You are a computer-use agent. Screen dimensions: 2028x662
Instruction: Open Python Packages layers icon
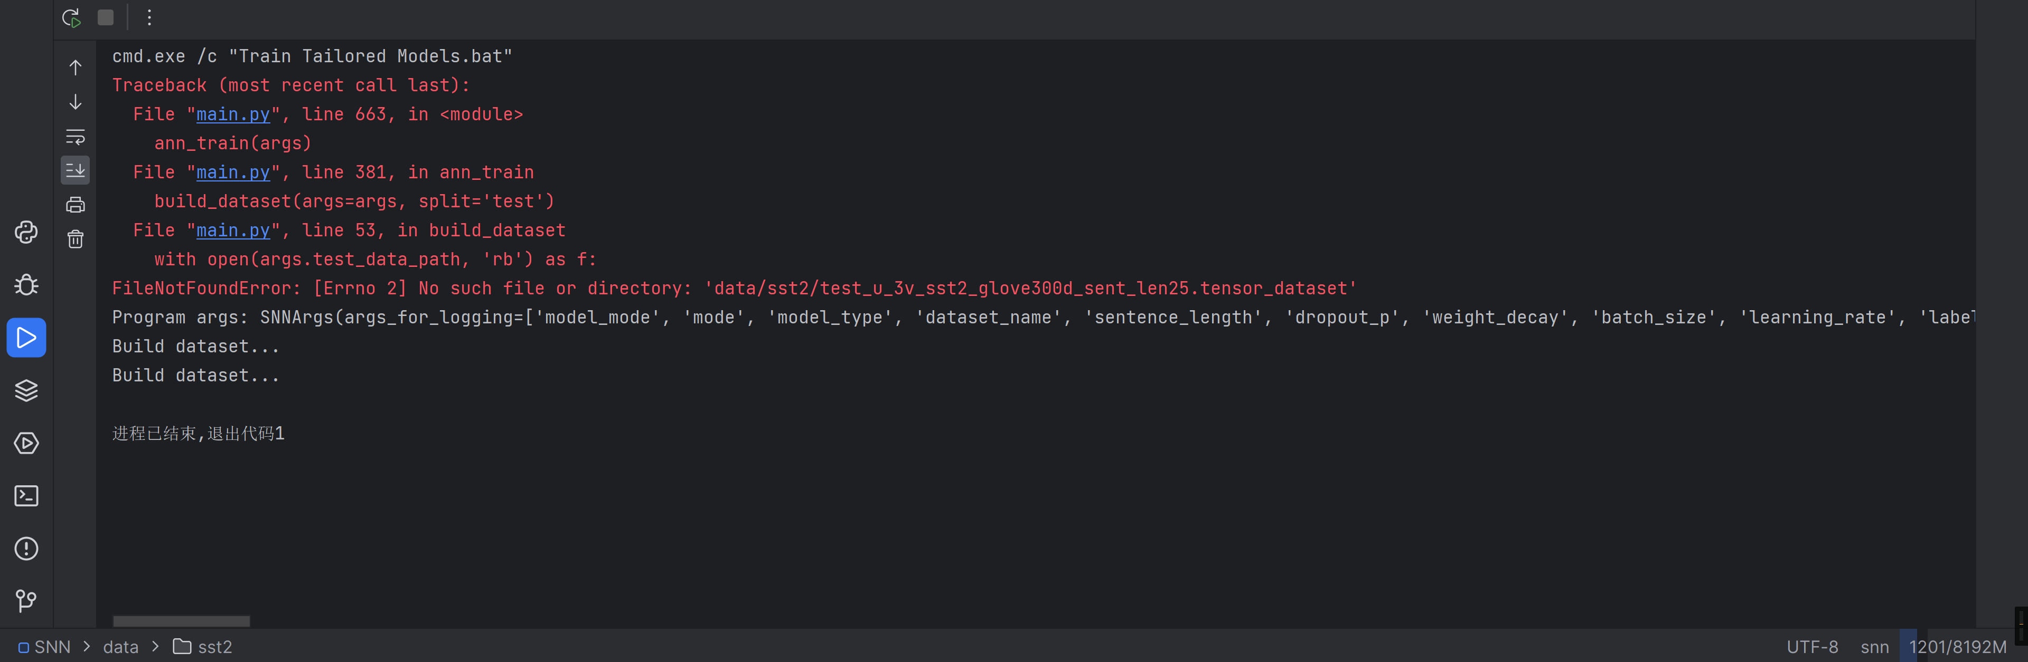pyautogui.click(x=26, y=390)
